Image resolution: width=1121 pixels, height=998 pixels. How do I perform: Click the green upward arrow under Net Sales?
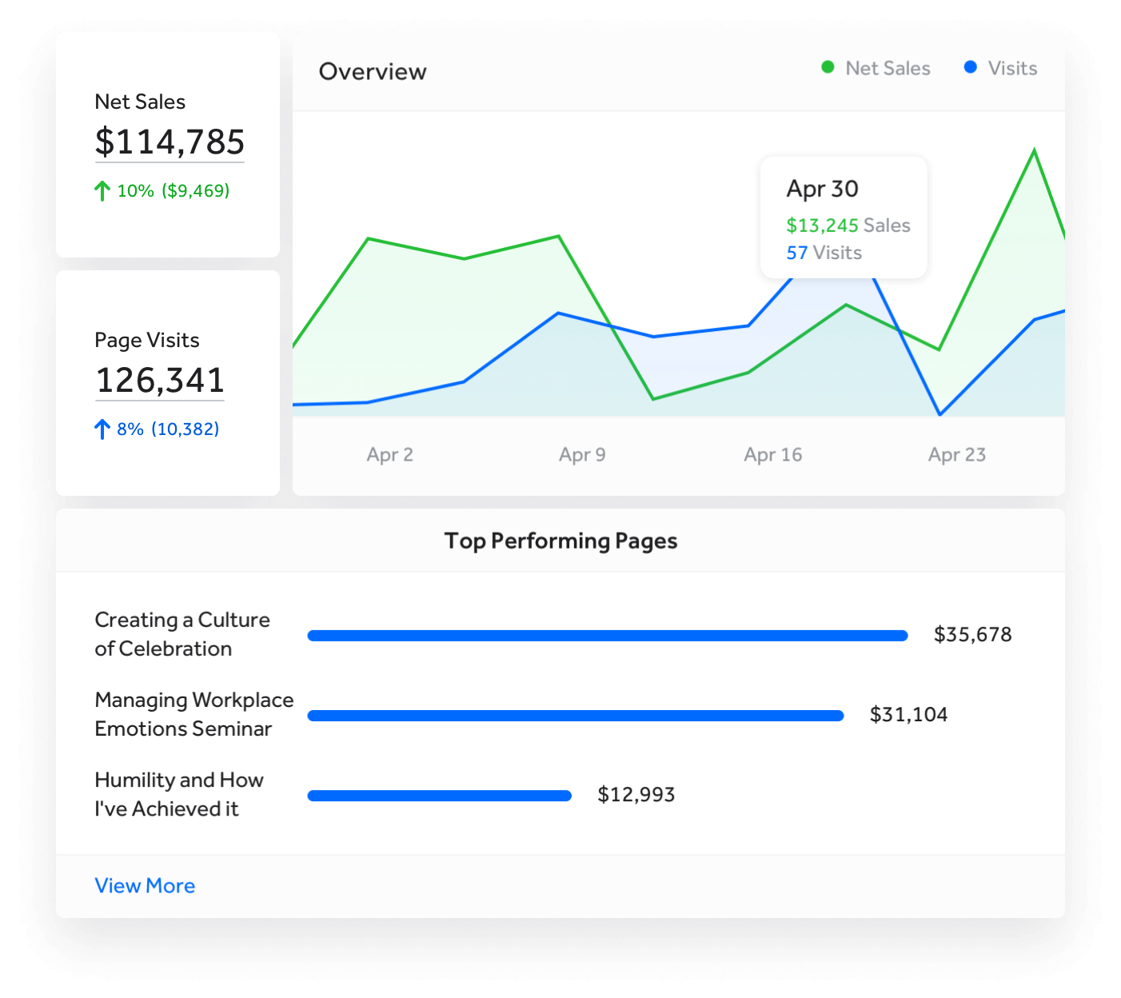[x=102, y=191]
